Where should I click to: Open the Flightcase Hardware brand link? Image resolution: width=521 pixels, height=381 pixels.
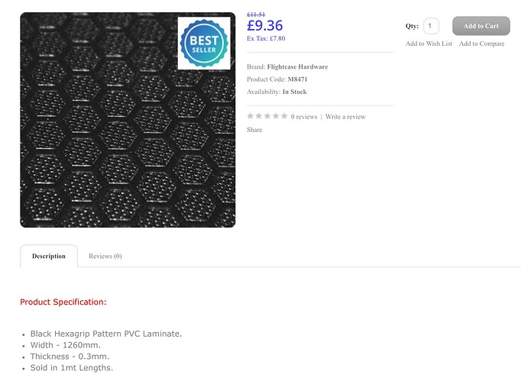pos(297,67)
